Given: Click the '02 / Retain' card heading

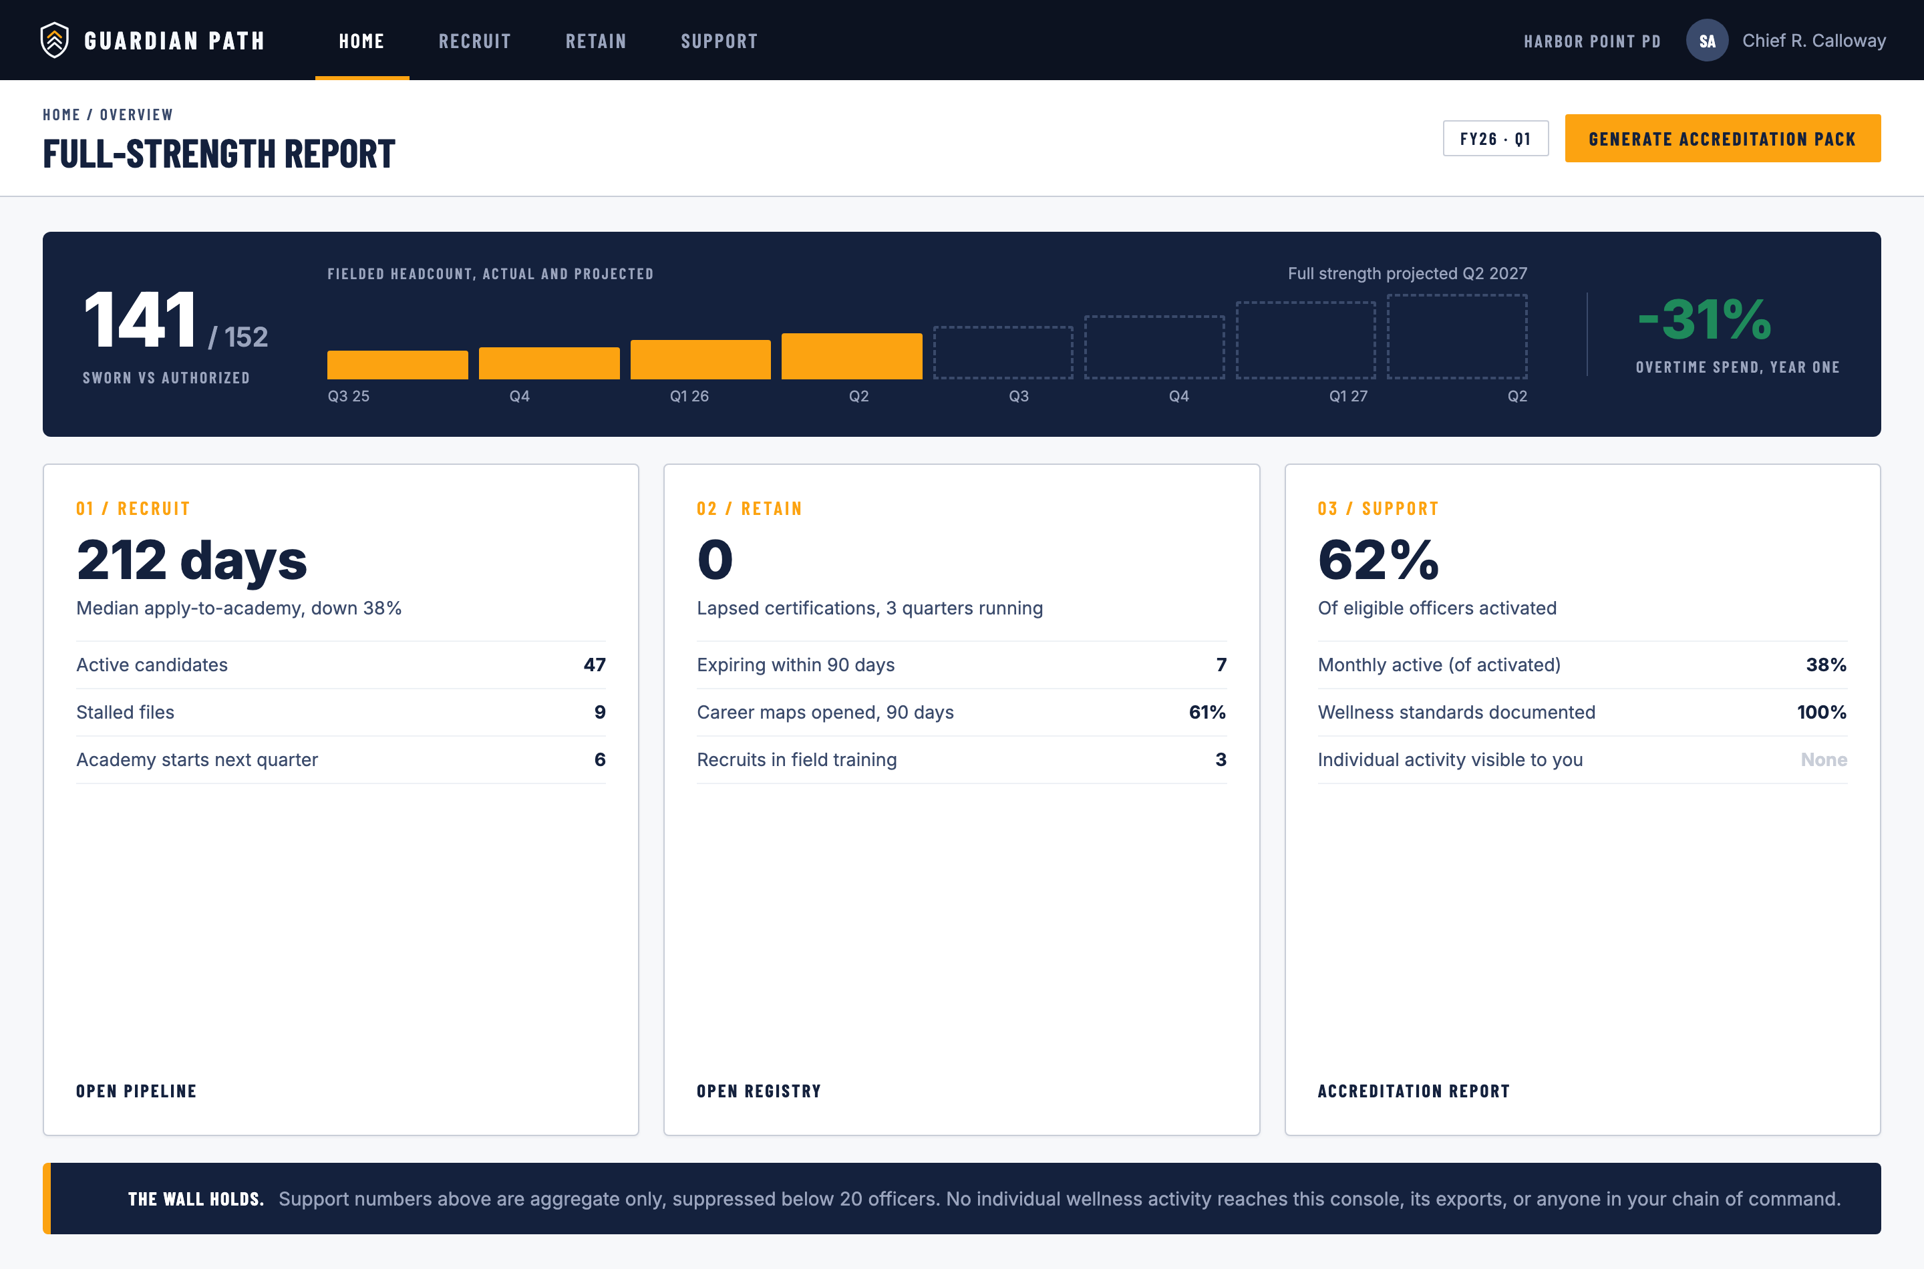Looking at the screenshot, I should pos(750,508).
